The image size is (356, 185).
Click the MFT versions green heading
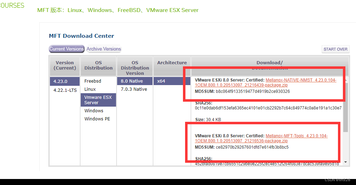(118, 10)
